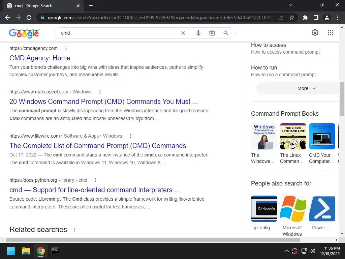Screen dimensions: 345x259
Task: Open options for the makeuseof.com result
Action: tap(100, 92)
